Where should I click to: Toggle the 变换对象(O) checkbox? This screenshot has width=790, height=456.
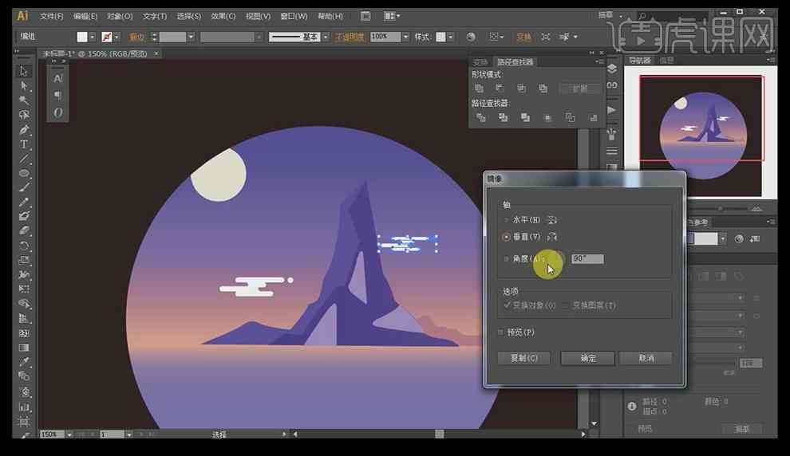coord(507,305)
